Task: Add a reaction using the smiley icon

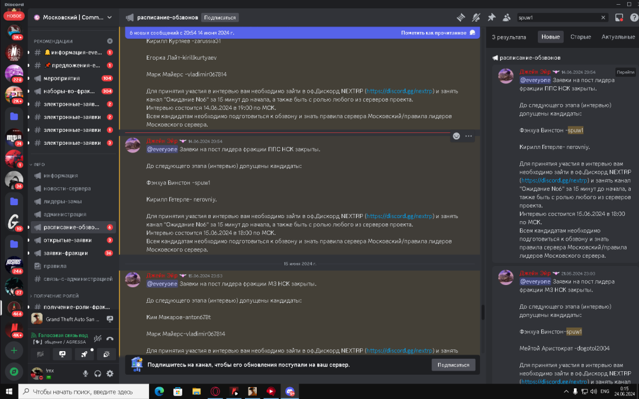Action: [x=456, y=136]
